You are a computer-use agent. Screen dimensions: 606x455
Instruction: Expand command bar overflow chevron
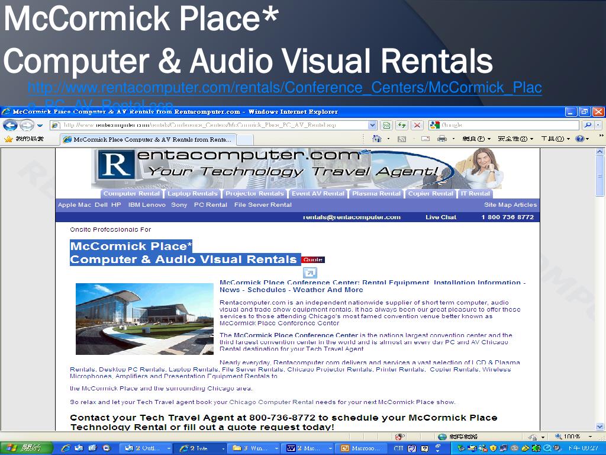[601, 136]
